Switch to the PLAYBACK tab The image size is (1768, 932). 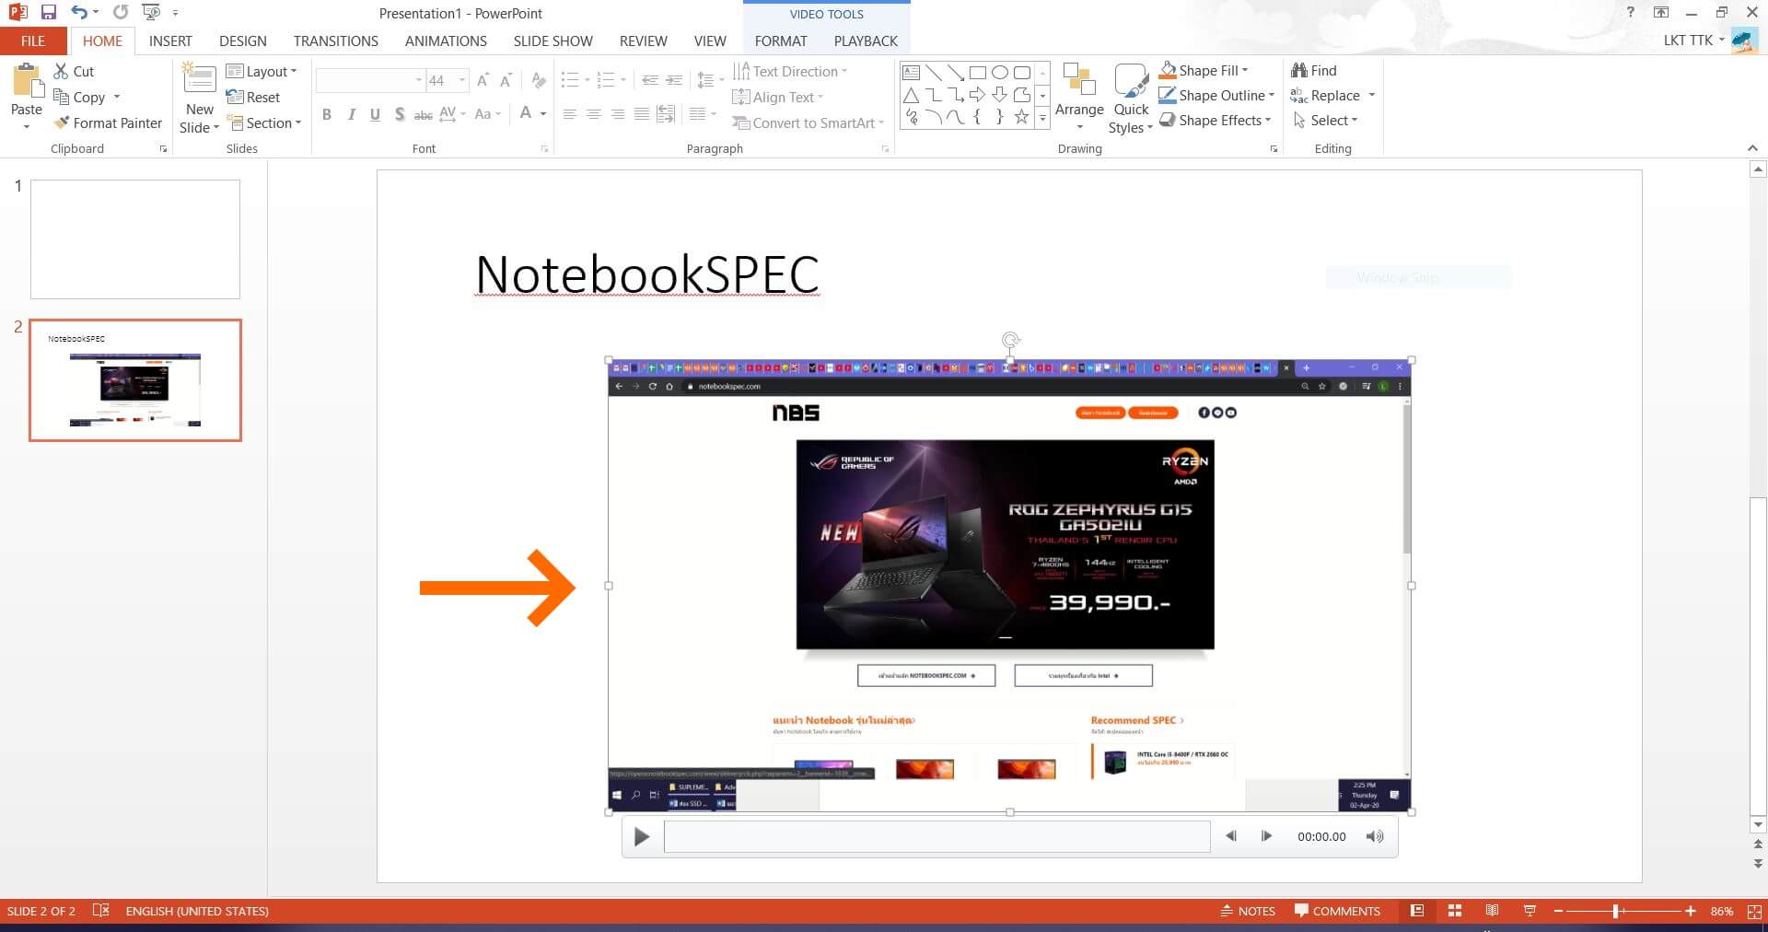click(x=866, y=41)
